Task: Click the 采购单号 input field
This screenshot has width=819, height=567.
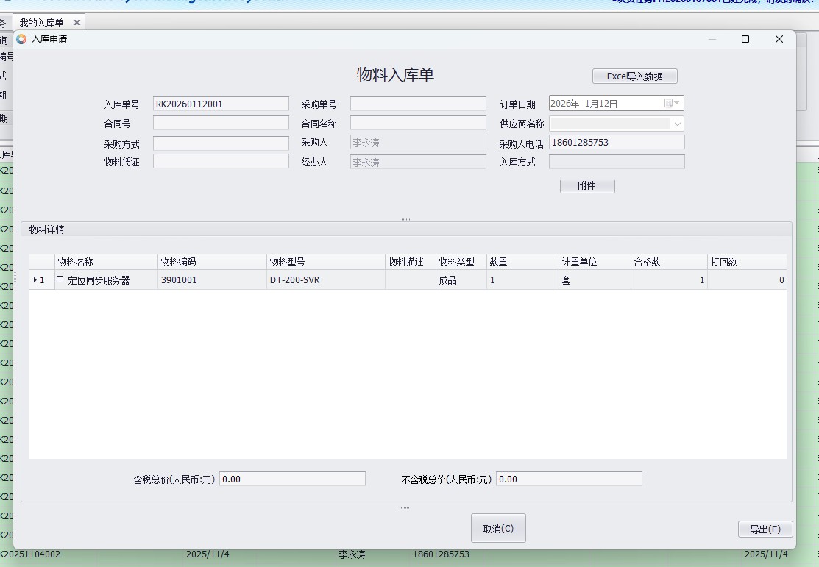Action: tap(417, 104)
